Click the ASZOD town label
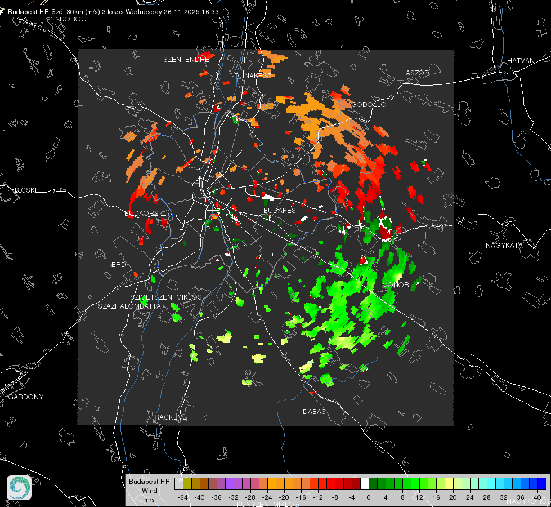The width and height of the screenshot is (551, 507). coord(418,73)
